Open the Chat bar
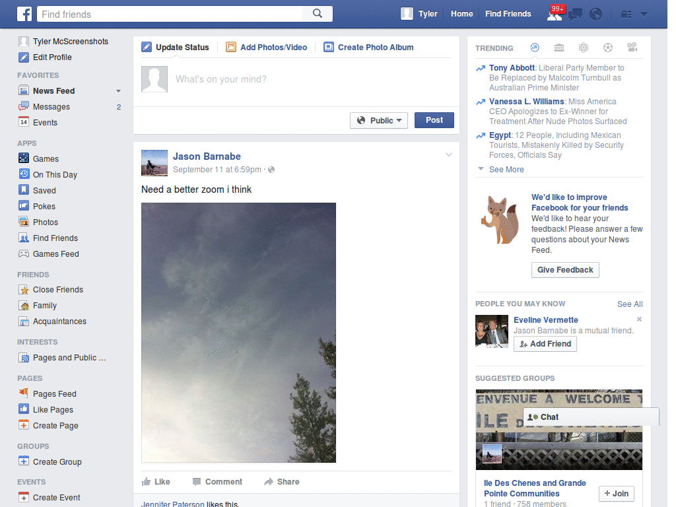Viewport: 676px width, 507px height. coord(591,417)
